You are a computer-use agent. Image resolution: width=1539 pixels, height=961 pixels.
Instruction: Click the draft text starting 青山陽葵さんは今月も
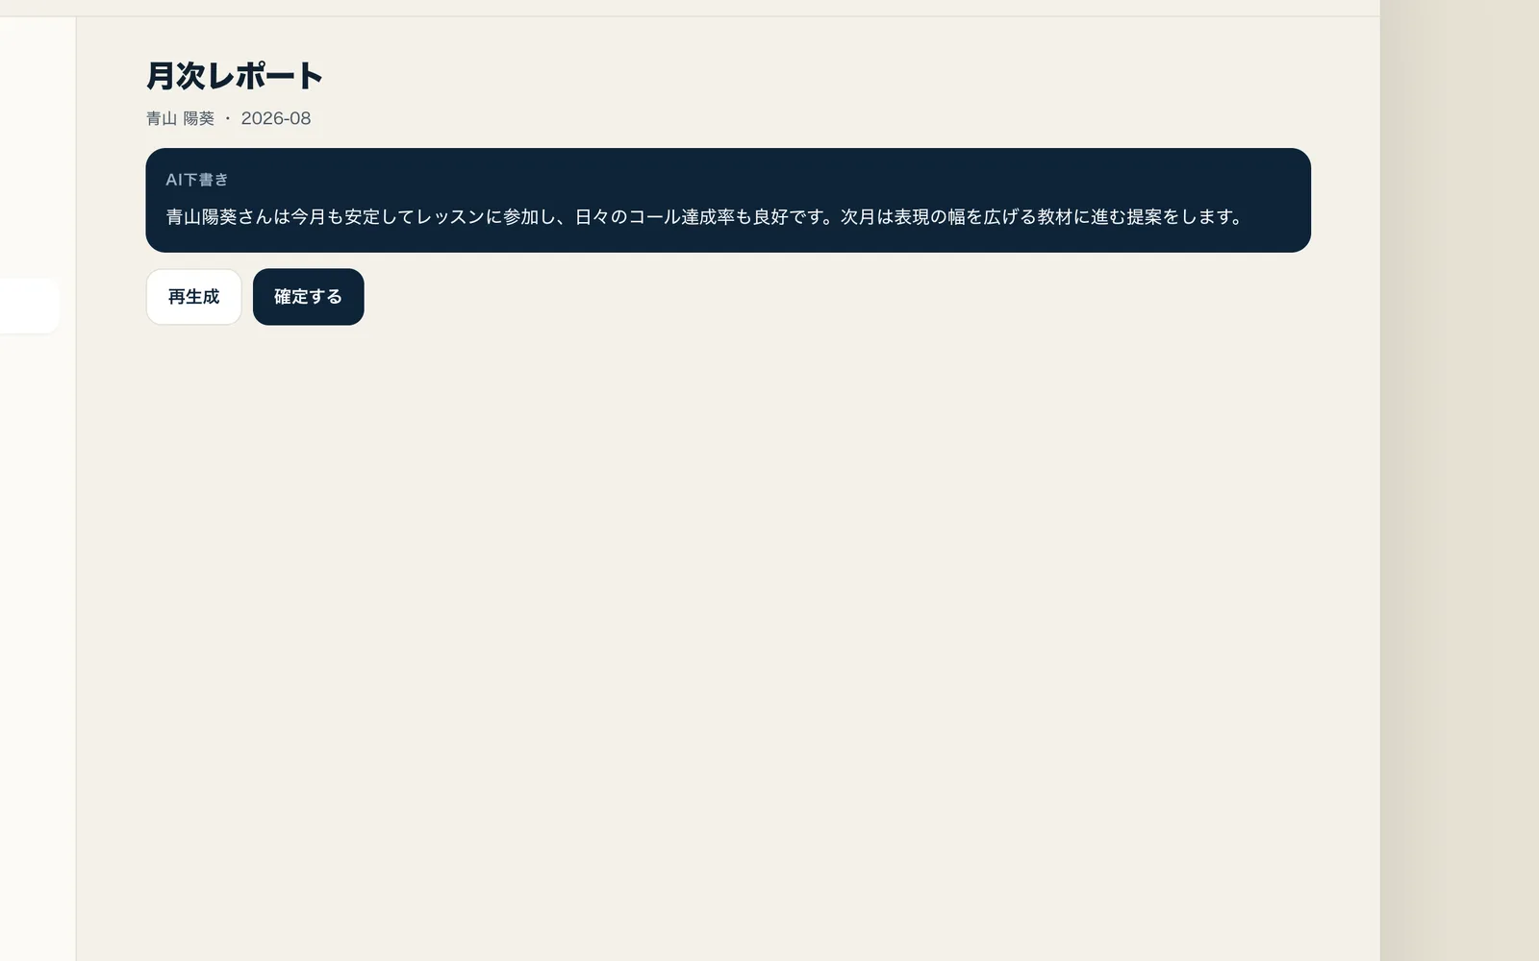pos(705,217)
